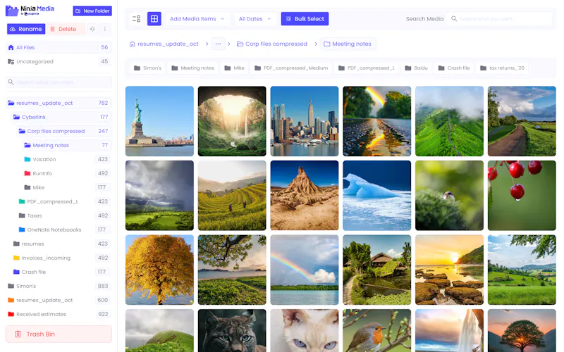The width and height of the screenshot is (564, 352).
Task: Focus the sidebar folder search field
Action: [x=59, y=82]
